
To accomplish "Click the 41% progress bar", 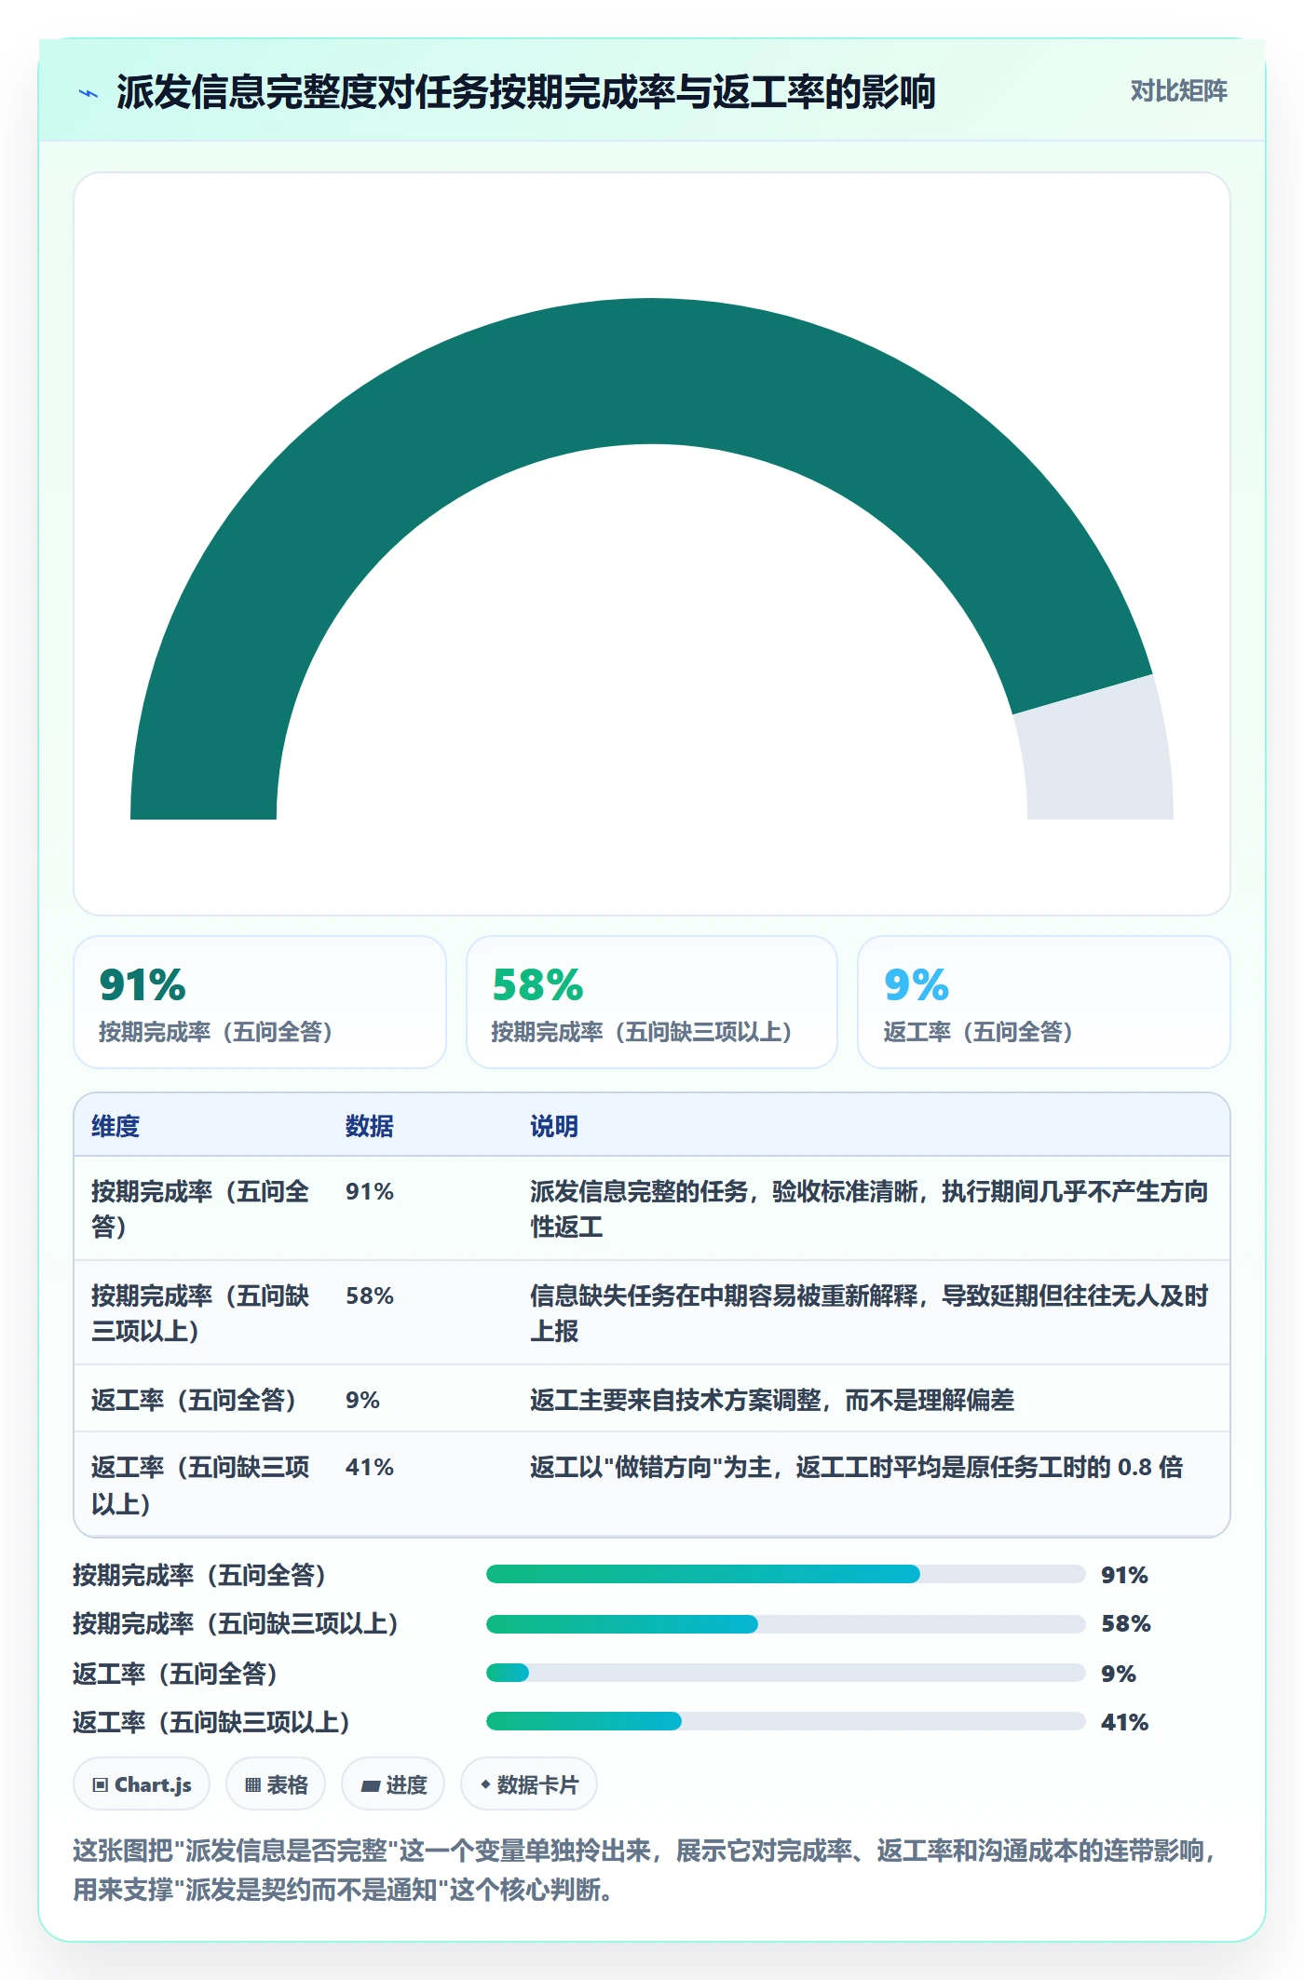I will tap(785, 1721).
